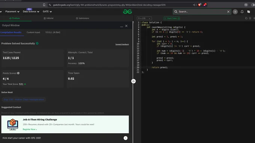
Task: Expand the Data Science menu
Action: pos(31,12)
